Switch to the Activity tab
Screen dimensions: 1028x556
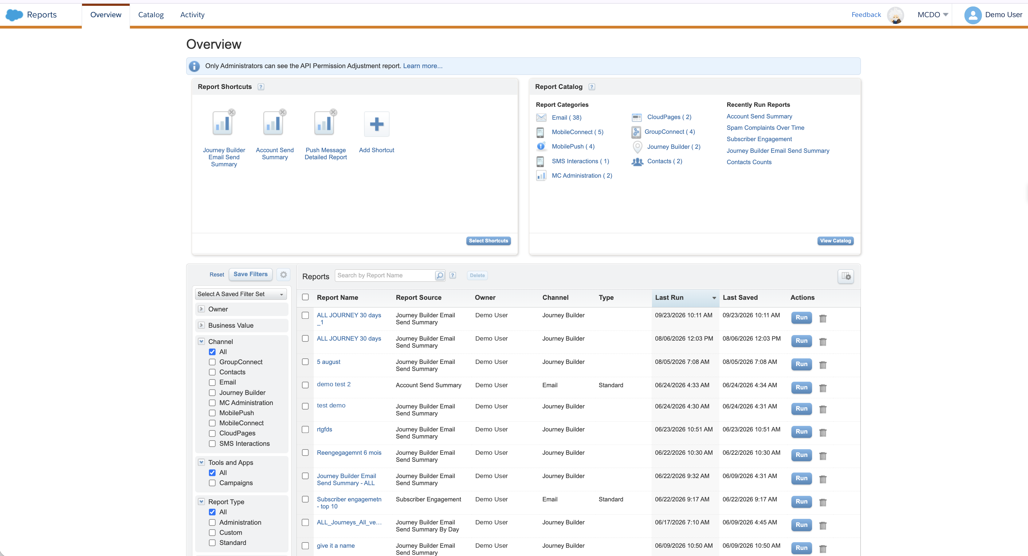point(192,15)
